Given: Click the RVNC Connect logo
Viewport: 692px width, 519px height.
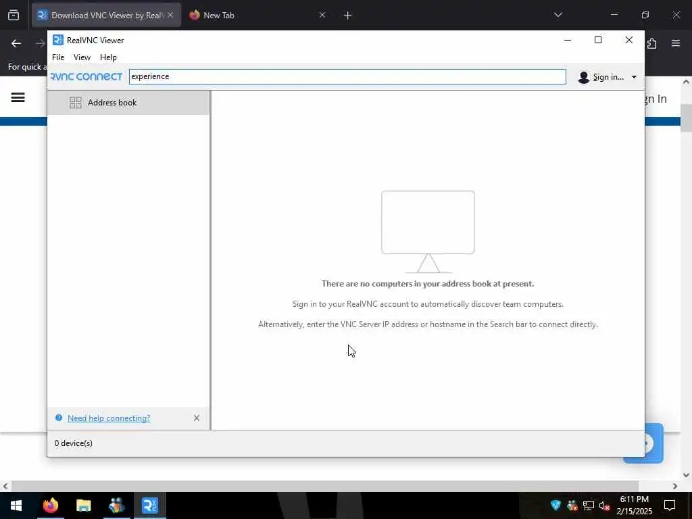Looking at the screenshot, I should click(86, 77).
